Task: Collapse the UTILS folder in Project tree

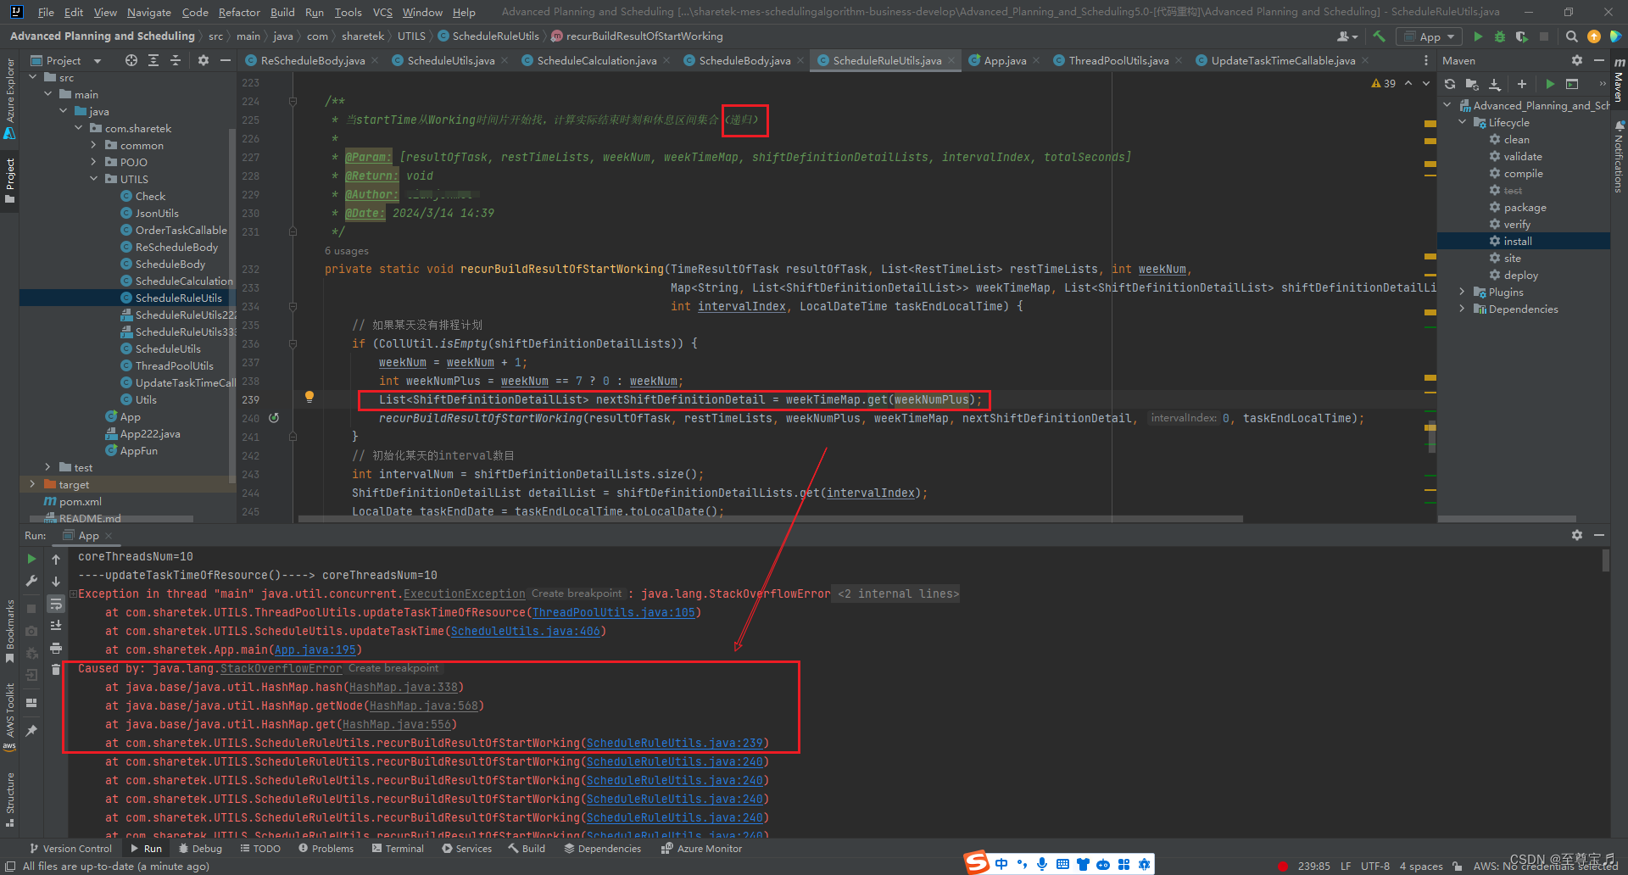Action: pyautogui.click(x=95, y=178)
